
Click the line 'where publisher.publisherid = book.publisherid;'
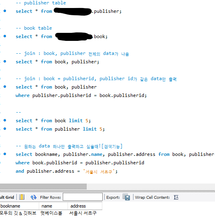[81, 95]
